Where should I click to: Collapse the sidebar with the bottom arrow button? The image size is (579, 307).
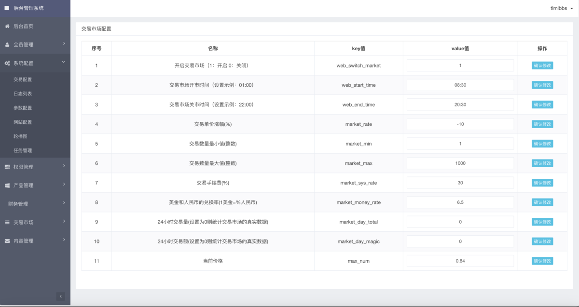tap(60, 296)
